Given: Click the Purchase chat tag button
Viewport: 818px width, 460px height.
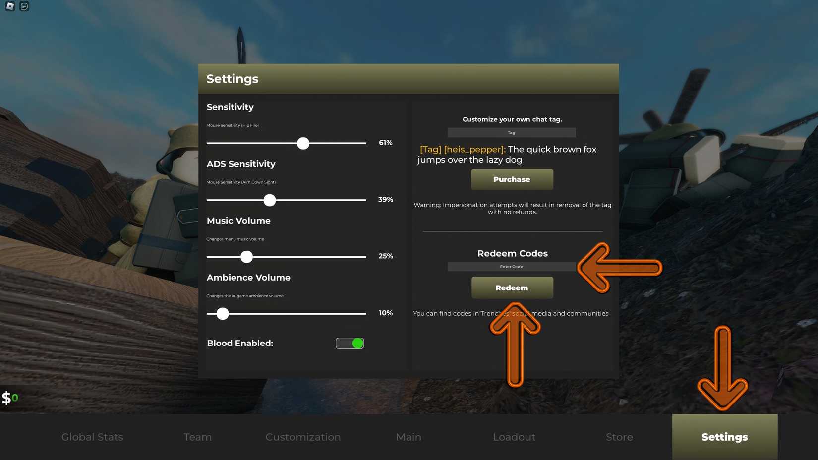Looking at the screenshot, I should [x=512, y=179].
